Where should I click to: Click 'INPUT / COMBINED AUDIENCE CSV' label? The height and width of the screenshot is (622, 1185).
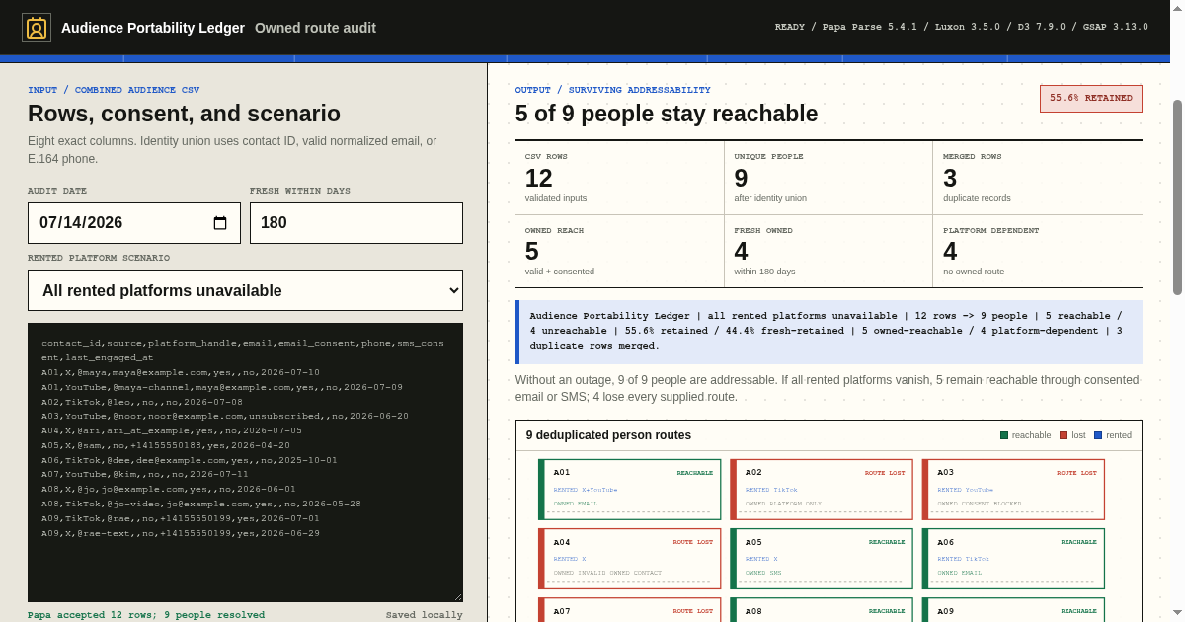pyautogui.click(x=114, y=90)
